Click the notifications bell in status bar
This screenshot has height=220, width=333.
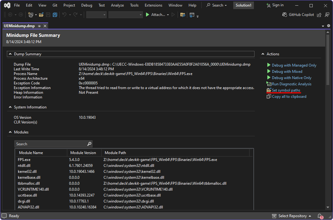[320, 216]
